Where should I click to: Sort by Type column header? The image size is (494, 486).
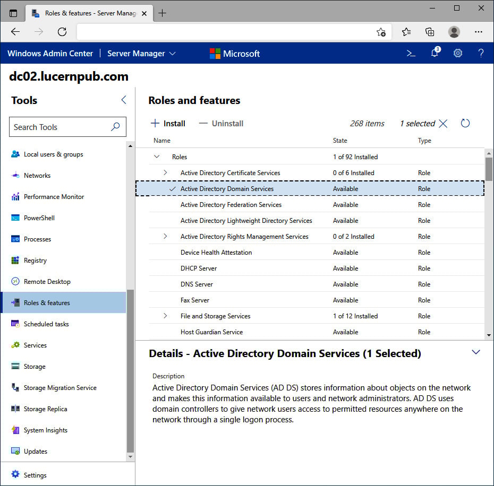424,141
